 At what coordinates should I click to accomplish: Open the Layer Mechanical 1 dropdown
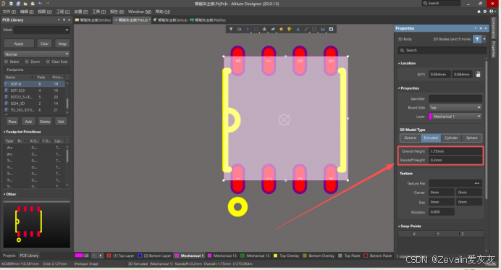tap(455, 117)
